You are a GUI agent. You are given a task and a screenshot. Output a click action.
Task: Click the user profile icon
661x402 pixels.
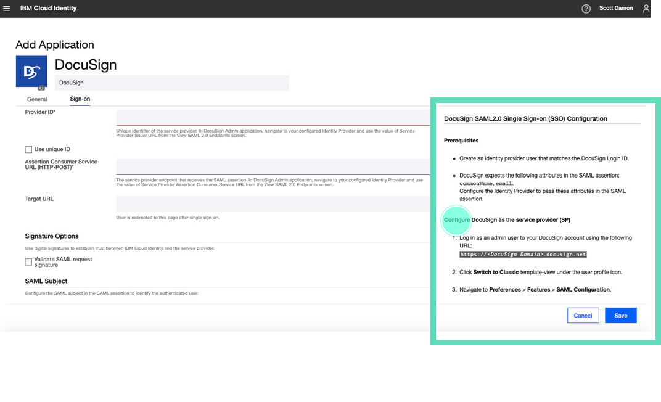(x=646, y=9)
